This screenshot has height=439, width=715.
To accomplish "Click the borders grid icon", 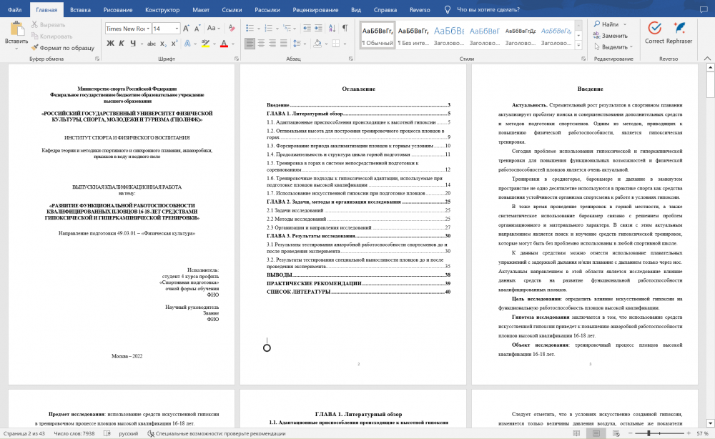I will (336, 44).
